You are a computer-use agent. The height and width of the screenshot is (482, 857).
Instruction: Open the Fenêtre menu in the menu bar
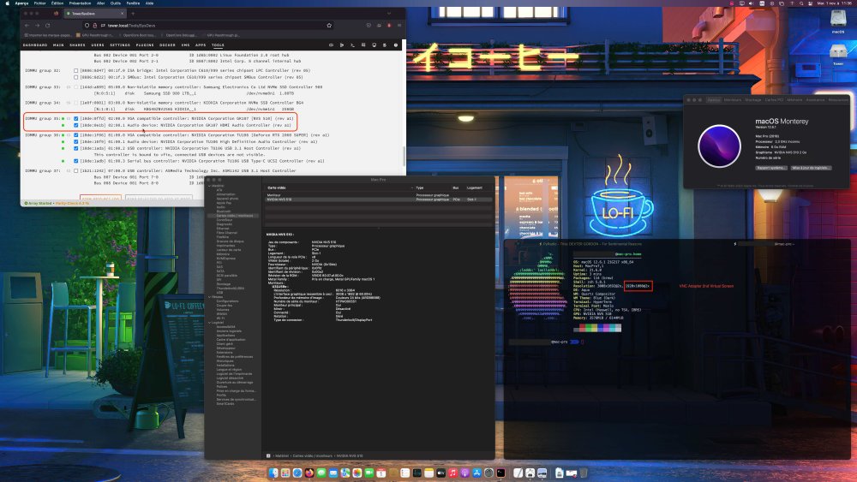(133, 3)
